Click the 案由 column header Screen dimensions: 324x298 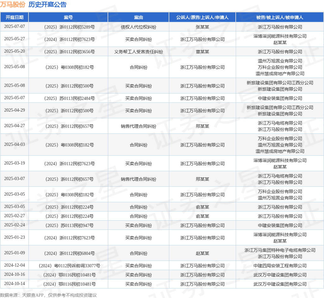pyautogui.click(x=139, y=17)
